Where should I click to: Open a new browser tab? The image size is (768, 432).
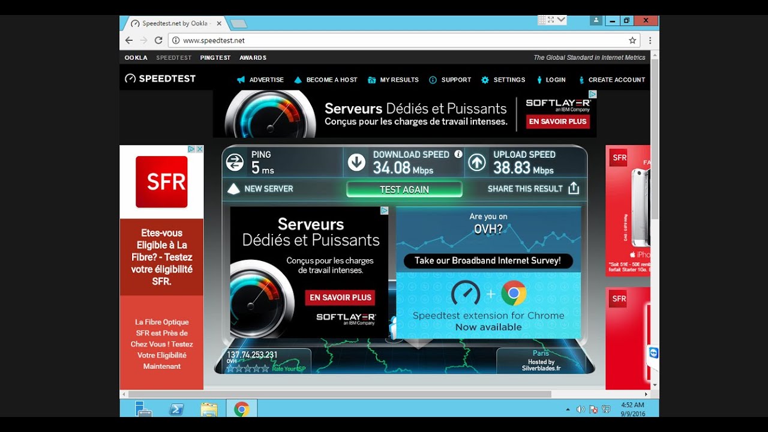click(x=238, y=24)
